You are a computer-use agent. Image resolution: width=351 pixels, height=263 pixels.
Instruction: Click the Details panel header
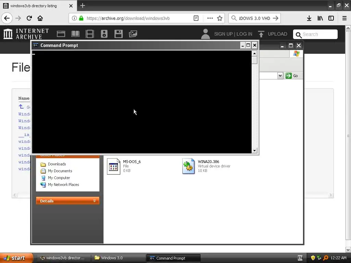click(68, 201)
